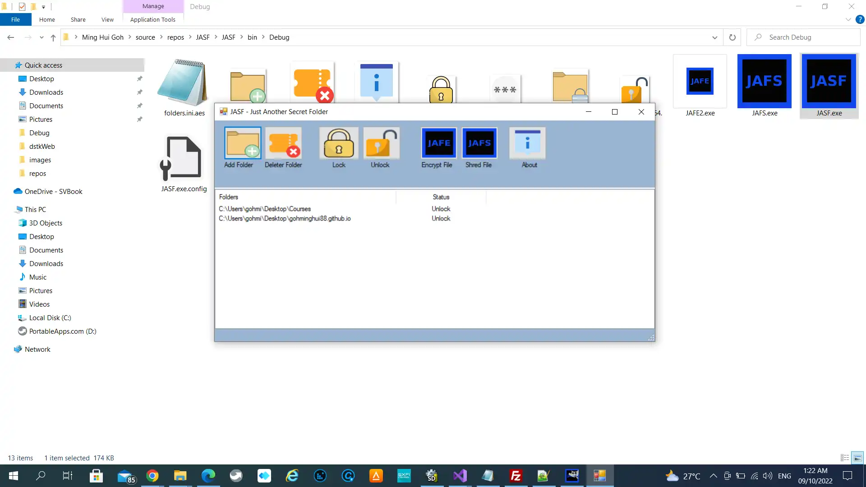The height and width of the screenshot is (487, 866).
Task: Open the View tab in File Explorer ribbon
Action: 107,20
